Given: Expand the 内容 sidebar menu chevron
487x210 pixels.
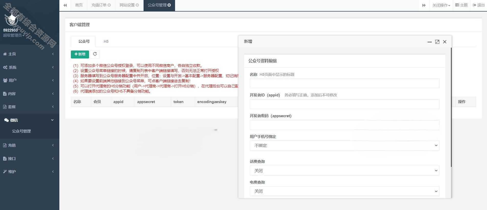Looking at the screenshot, I should coord(53,94).
